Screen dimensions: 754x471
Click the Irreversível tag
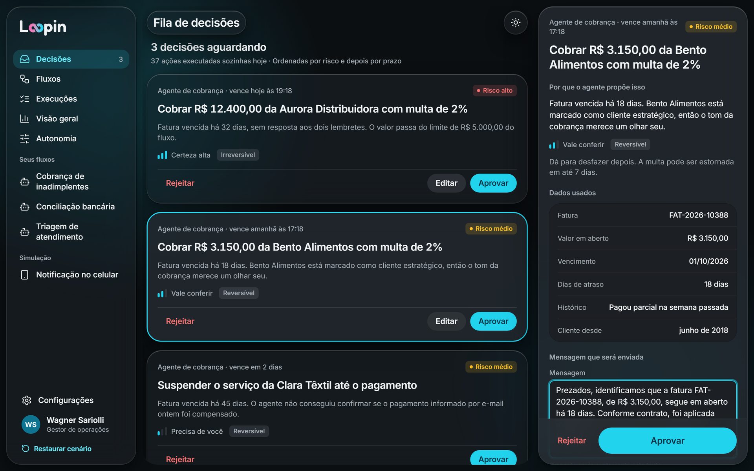point(238,155)
